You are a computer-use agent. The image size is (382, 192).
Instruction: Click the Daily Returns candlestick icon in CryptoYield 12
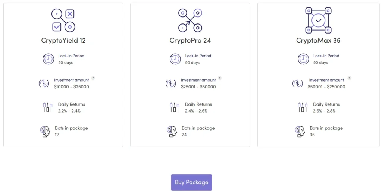tap(48, 107)
